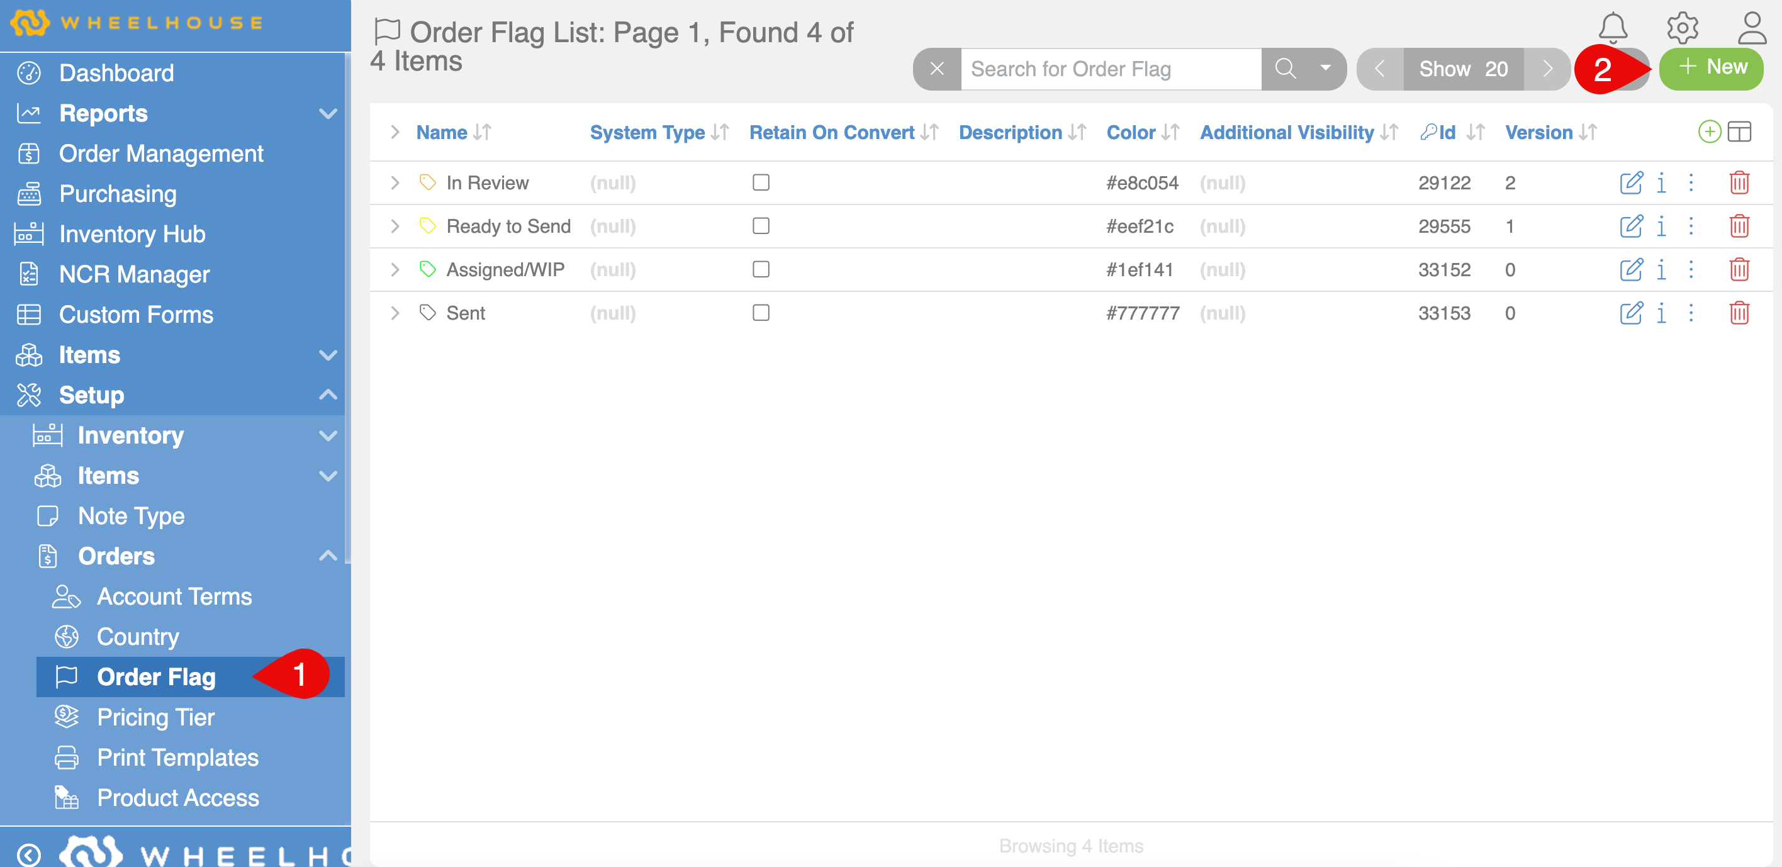
Task: Delete the Sent order flag
Action: pos(1739,313)
